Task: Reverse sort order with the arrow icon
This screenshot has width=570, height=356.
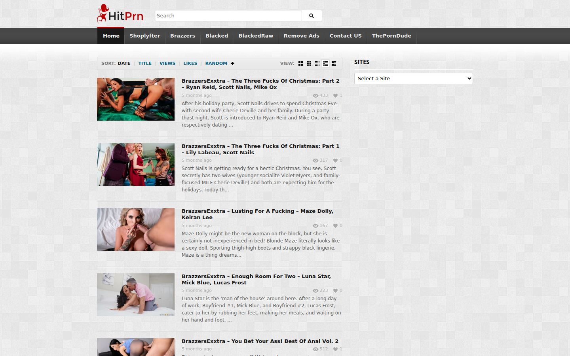Action: (232, 63)
